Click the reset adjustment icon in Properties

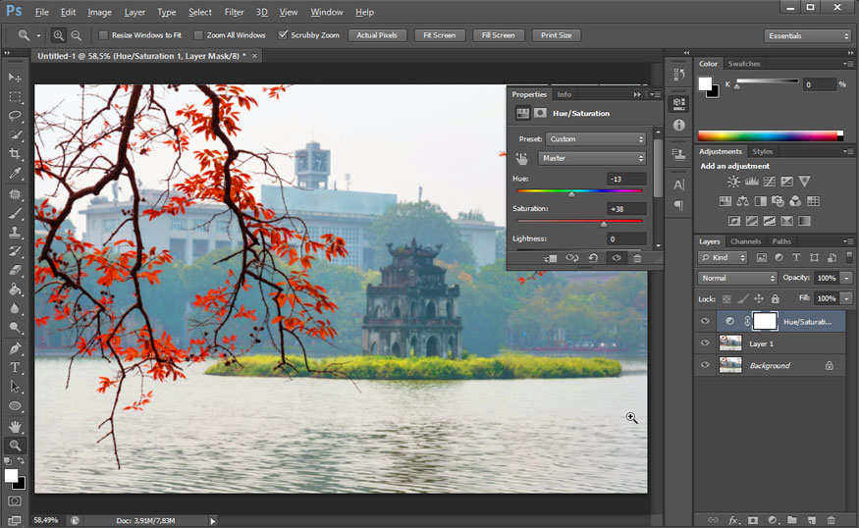(x=593, y=258)
